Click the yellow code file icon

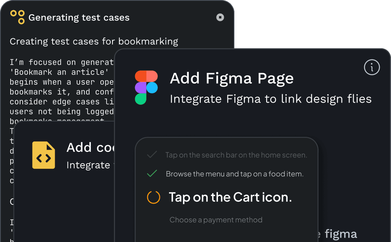(43, 155)
